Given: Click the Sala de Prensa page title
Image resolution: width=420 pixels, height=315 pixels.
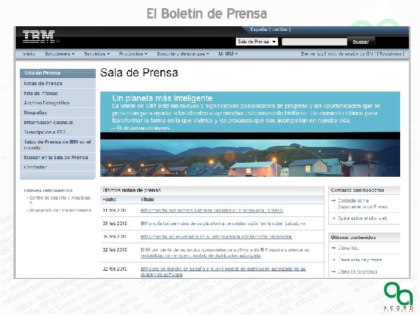Looking at the screenshot, I should (139, 72).
